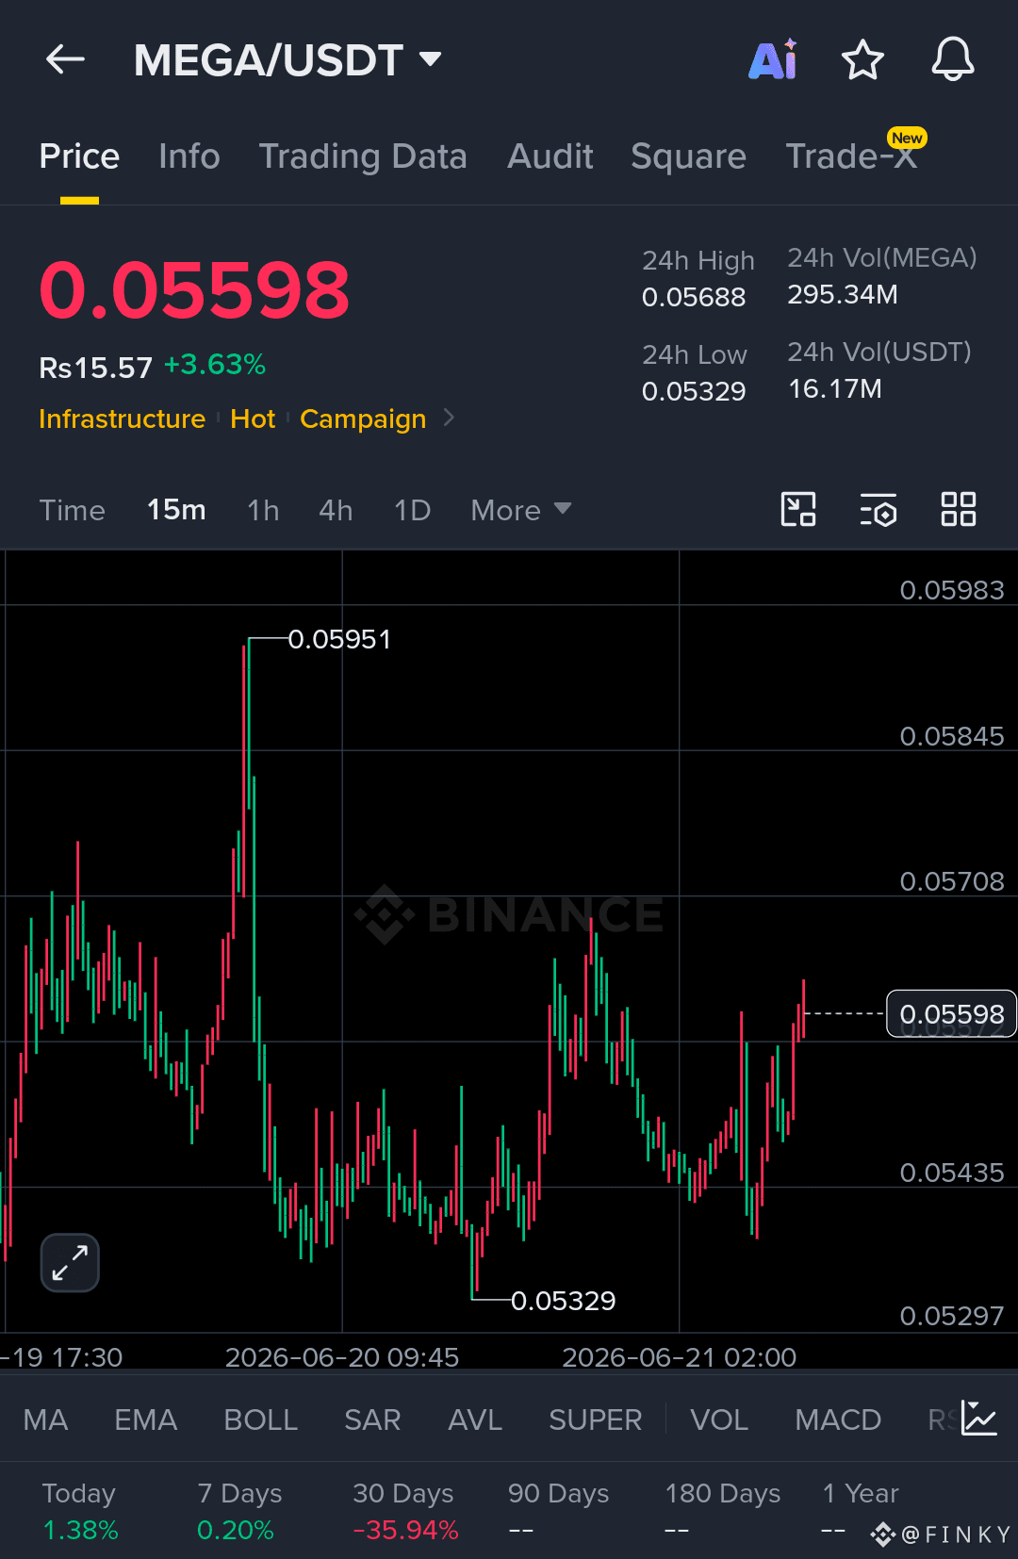Toggle the VOL indicator
Viewport: 1018px width, 1559px height.
tap(718, 1420)
